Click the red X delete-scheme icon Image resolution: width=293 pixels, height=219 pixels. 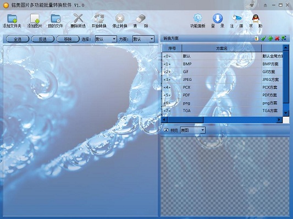(277, 39)
